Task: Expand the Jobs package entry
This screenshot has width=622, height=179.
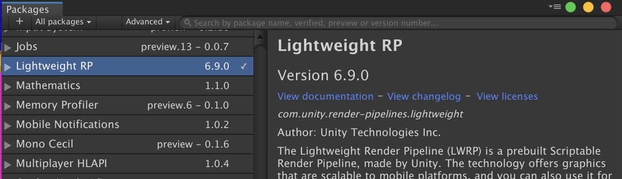Action: click(x=8, y=47)
